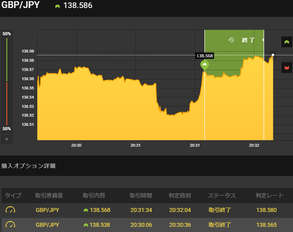Click the gauge icon in the 20:30:06 row
293x232 pixels.
tap(10, 225)
